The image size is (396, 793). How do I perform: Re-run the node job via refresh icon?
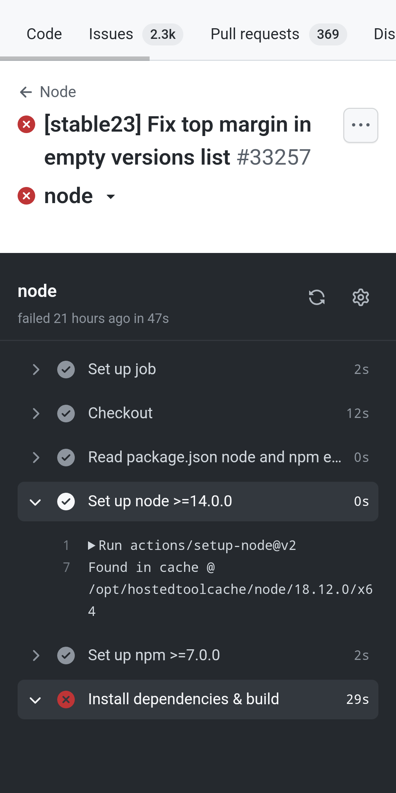coord(316,297)
